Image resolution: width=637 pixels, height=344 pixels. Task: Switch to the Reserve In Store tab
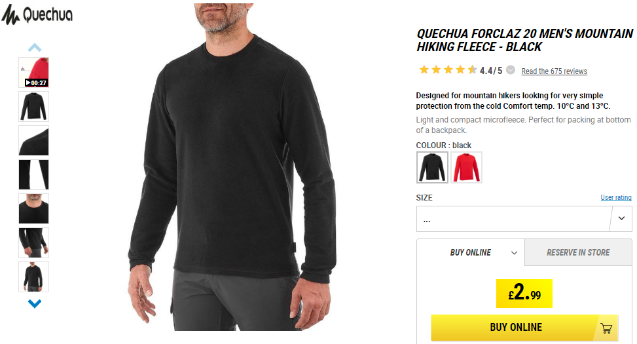tap(578, 252)
